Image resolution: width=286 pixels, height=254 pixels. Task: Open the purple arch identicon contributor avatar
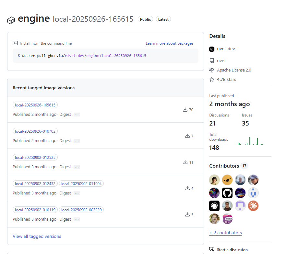(x=240, y=206)
